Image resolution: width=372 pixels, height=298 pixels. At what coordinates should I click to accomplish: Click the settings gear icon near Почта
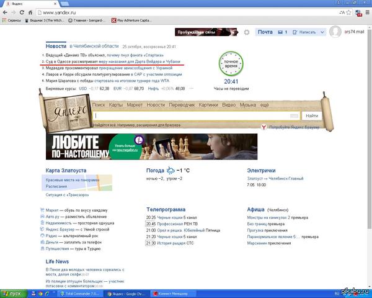click(247, 32)
